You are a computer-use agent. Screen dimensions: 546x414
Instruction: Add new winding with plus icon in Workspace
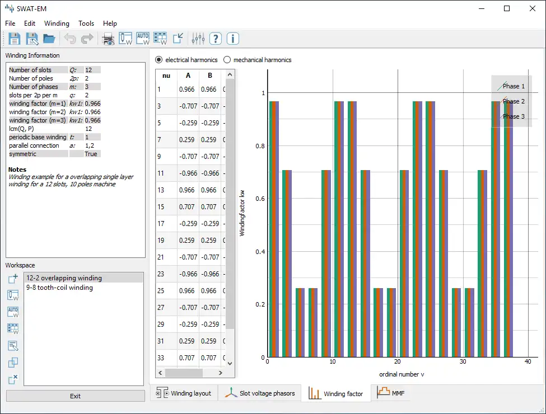13,279
